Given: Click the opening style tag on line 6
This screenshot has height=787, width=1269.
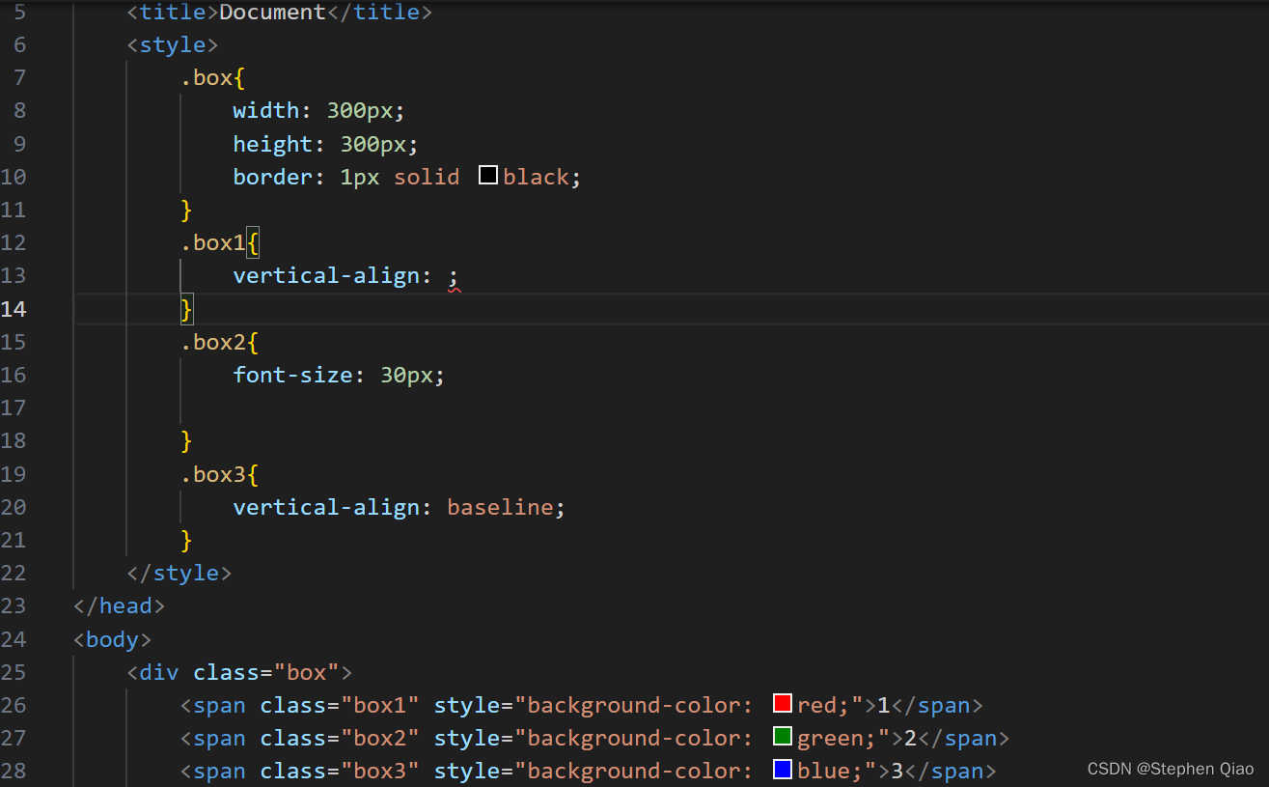Looking at the screenshot, I should point(173,44).
